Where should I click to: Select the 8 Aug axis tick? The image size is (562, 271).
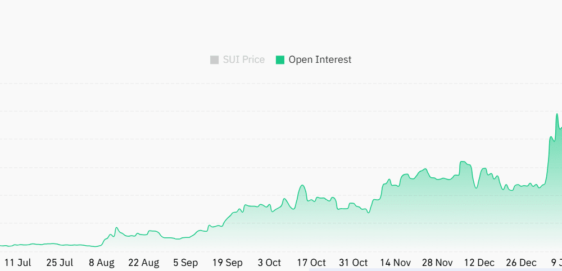click(x=101, y=263)
